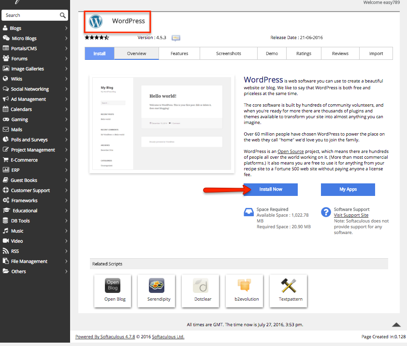Screen dimensions: 407x346
Task: Click the Software Support question mark icon
Action: [x=326, y=212]
